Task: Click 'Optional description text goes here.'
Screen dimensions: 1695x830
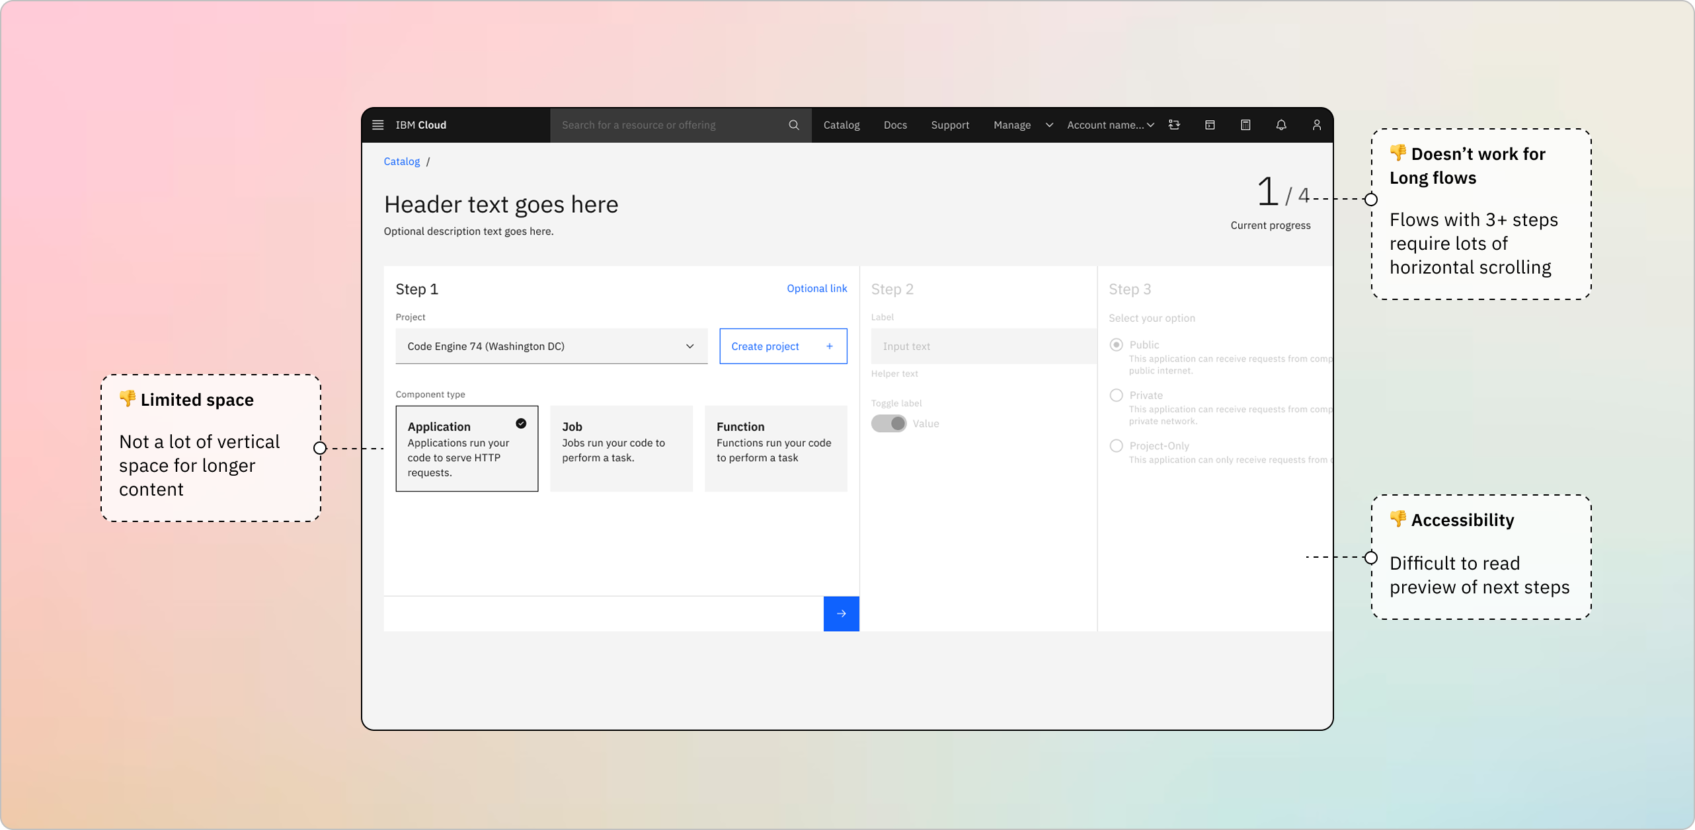Action: click(469, 231)
